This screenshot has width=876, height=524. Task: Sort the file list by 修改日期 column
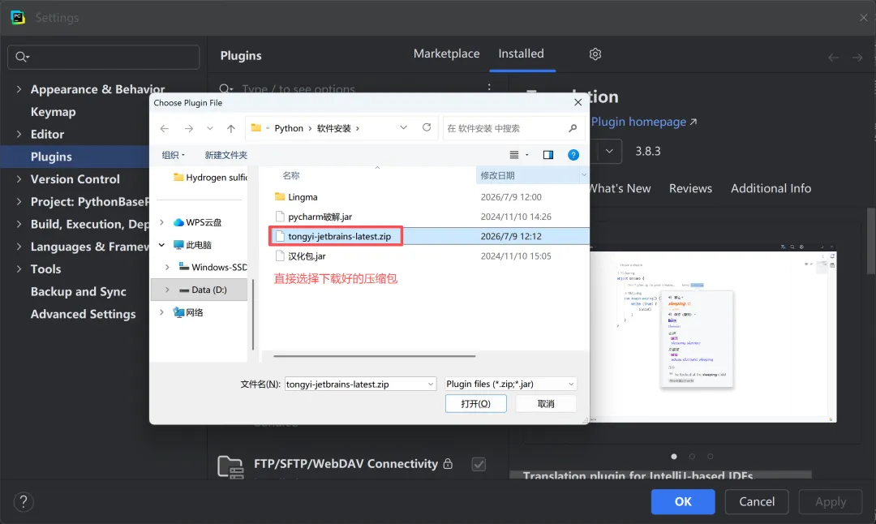click(x=529, y=175)
